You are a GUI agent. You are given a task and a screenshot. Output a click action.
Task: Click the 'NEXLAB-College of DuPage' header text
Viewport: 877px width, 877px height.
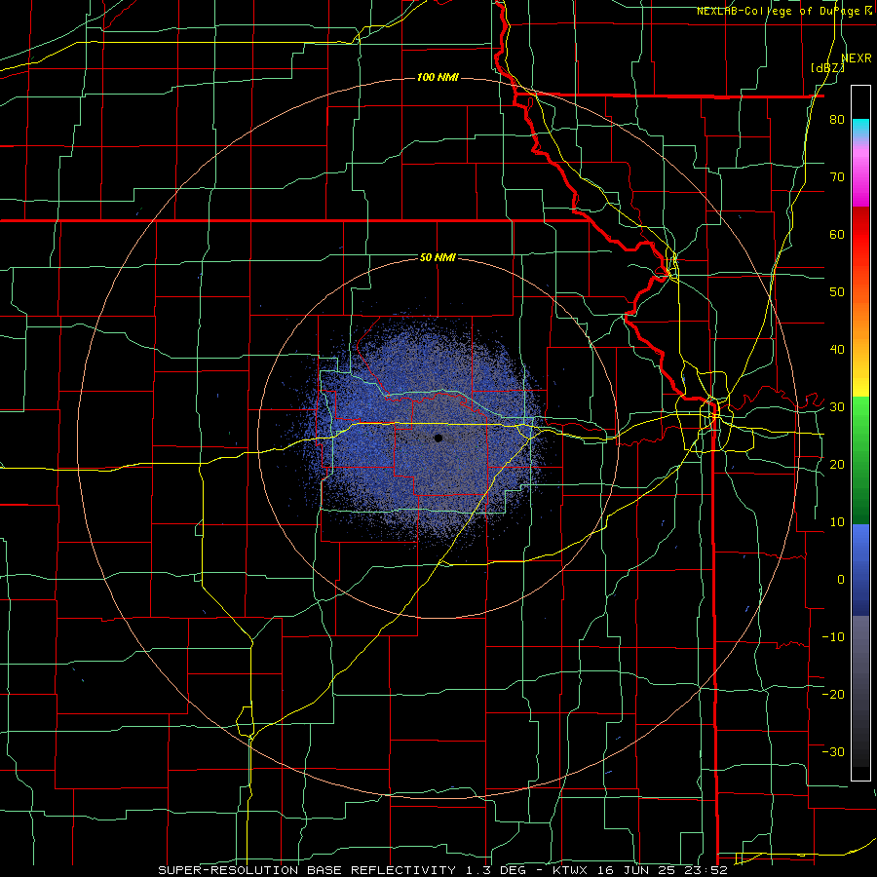pos(780,11)
